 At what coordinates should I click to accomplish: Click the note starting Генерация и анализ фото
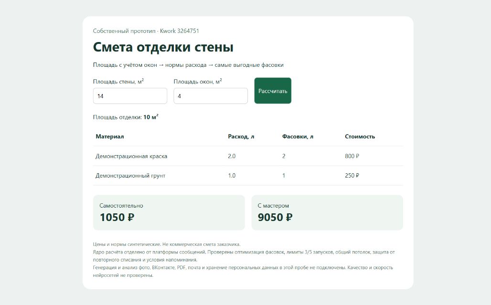coord(243,272)
